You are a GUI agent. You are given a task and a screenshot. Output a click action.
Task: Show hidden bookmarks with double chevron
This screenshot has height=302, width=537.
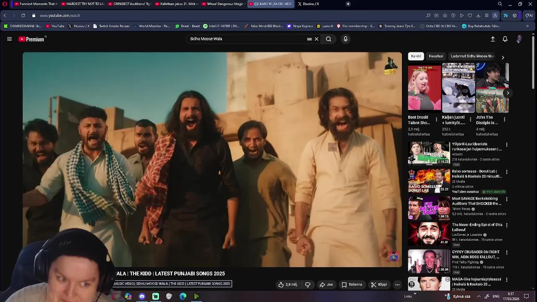click(527, 26)
